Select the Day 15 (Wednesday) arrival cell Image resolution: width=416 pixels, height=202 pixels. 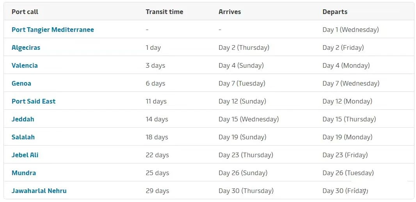point(249,119)
